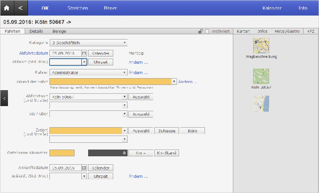The height and width of the screenshot is (193, 319).
Task: Click Kalender button next to Ankunftsdatum
Action: point(101,168)
